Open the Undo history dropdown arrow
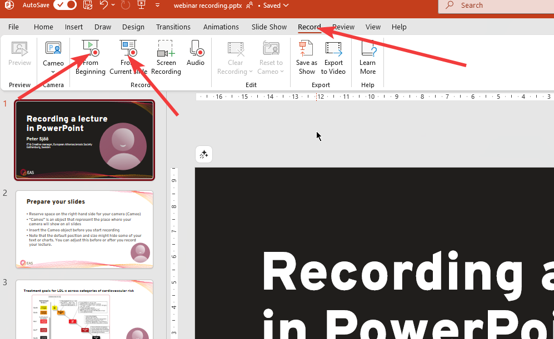 click(113, 5)
